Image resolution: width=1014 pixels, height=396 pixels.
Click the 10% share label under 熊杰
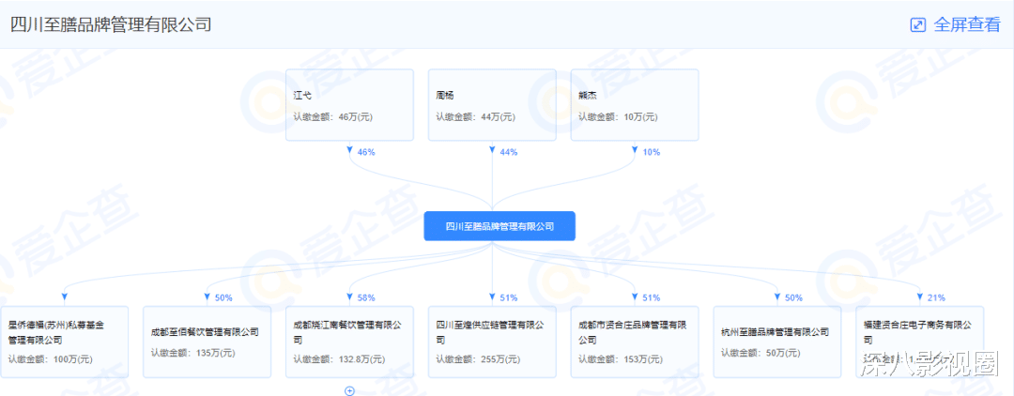coord(652,152)
